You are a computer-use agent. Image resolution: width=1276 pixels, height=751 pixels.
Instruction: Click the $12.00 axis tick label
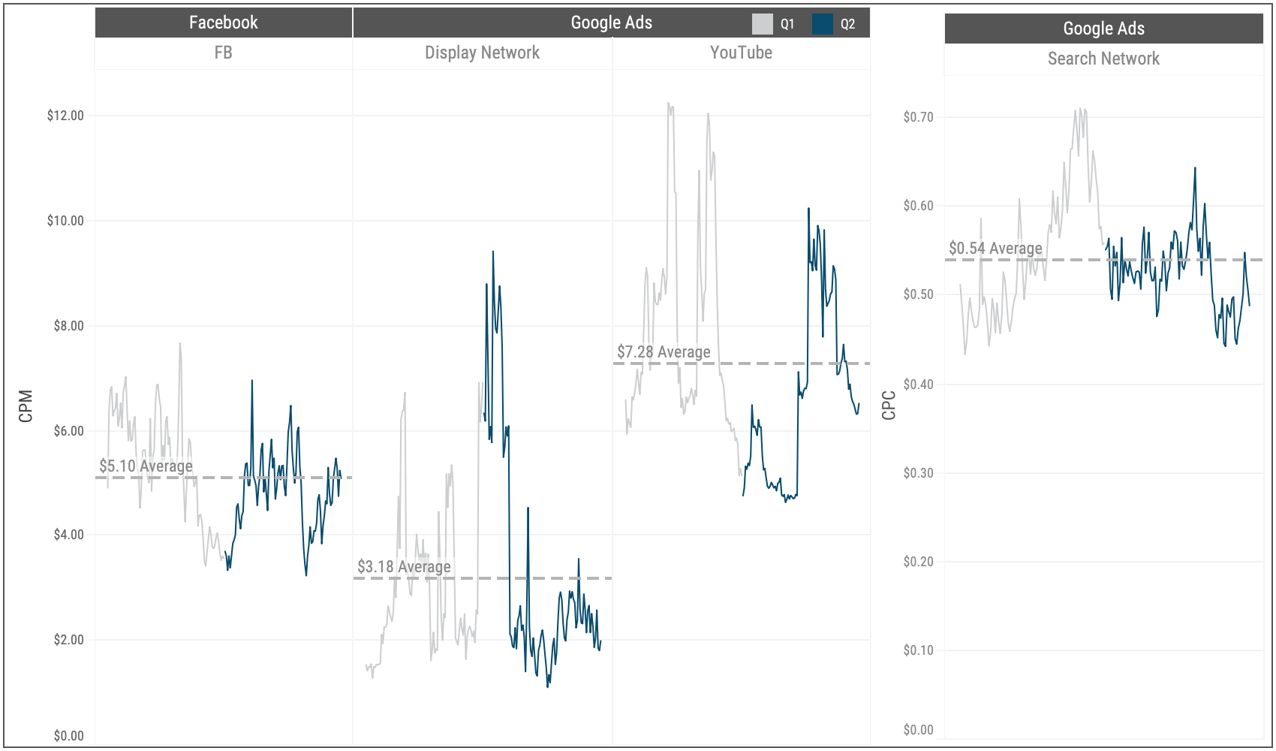click(x=65, y=116)
